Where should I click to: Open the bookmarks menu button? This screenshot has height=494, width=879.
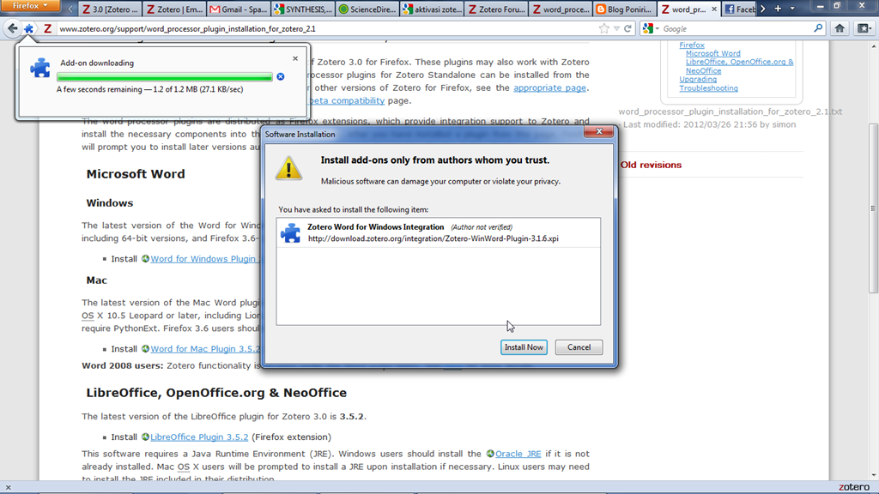coord(864,28)
